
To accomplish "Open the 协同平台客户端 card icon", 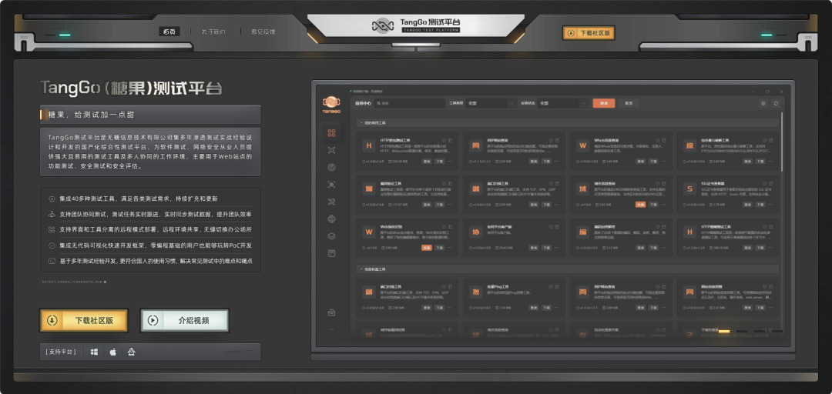I will tap(475, 232).
